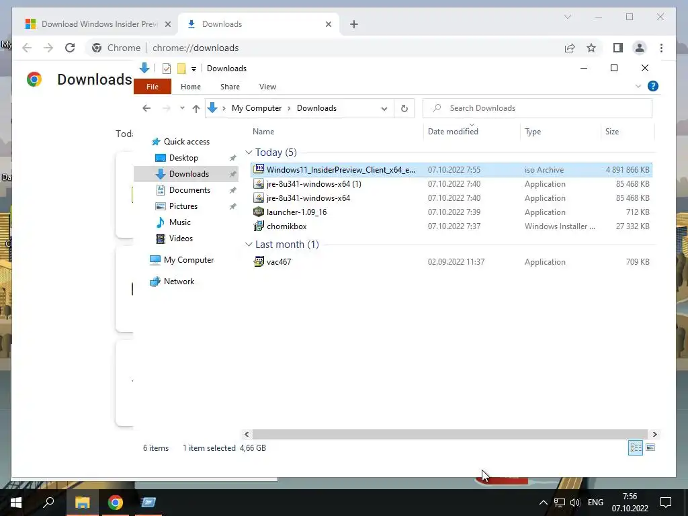
Task: Switch to Details view layout
Action: click(636, 447)
